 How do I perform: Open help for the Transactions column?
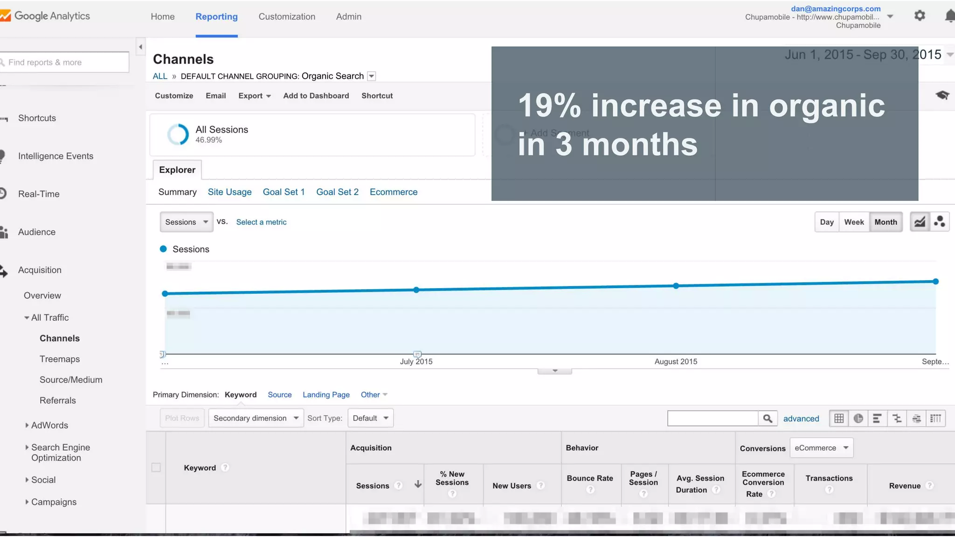[x=829, y=489]
